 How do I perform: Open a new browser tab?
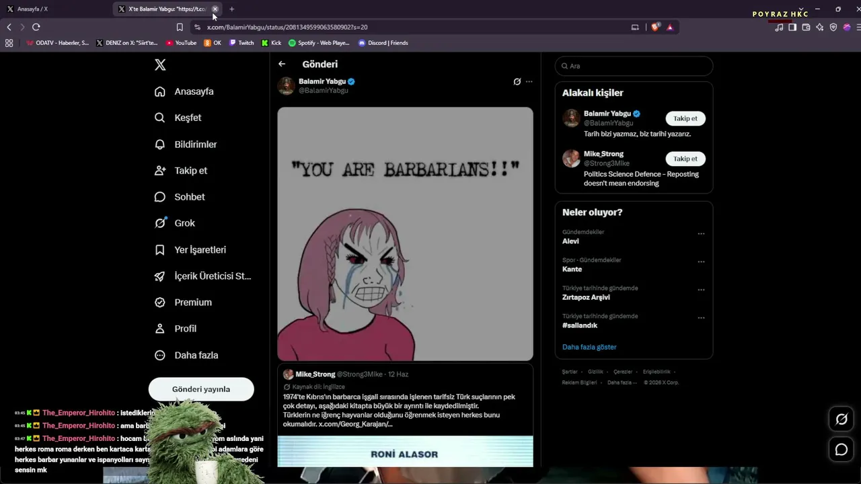coord(231,9)
